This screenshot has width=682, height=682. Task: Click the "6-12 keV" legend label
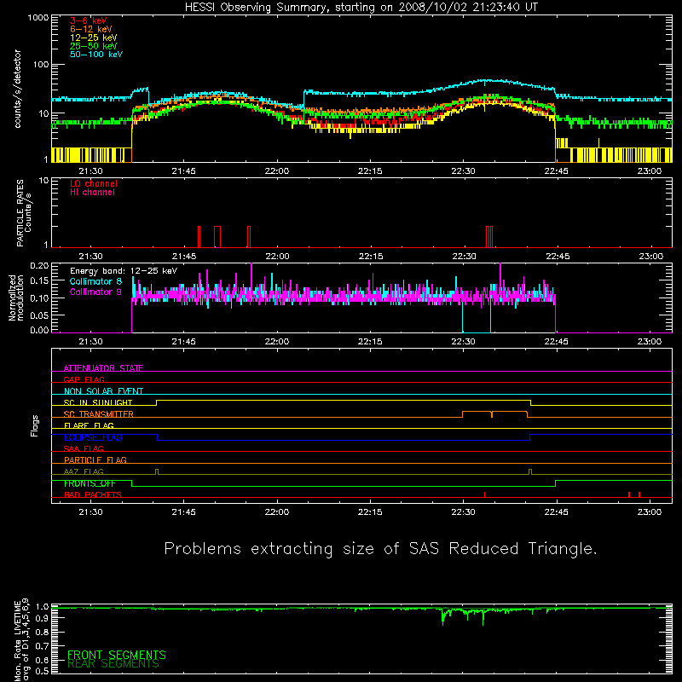[x=91, y=29]
